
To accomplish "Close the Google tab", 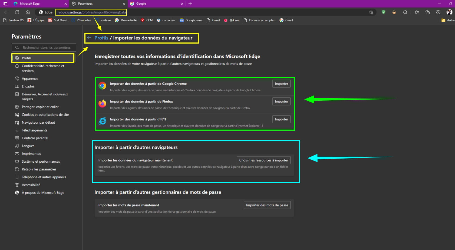I will coord(182,4).
